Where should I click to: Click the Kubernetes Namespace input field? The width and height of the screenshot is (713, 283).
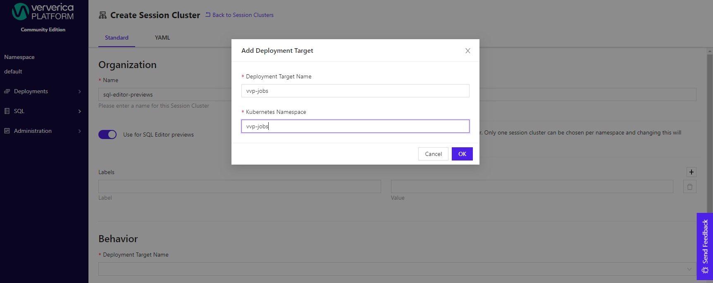(355, 126)
